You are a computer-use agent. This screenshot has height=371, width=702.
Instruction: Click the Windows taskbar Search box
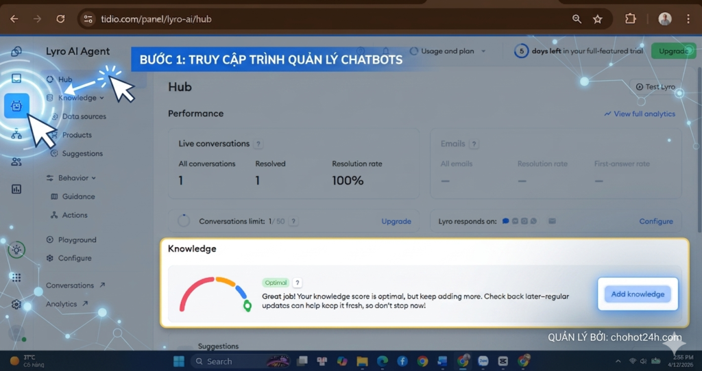239,361
